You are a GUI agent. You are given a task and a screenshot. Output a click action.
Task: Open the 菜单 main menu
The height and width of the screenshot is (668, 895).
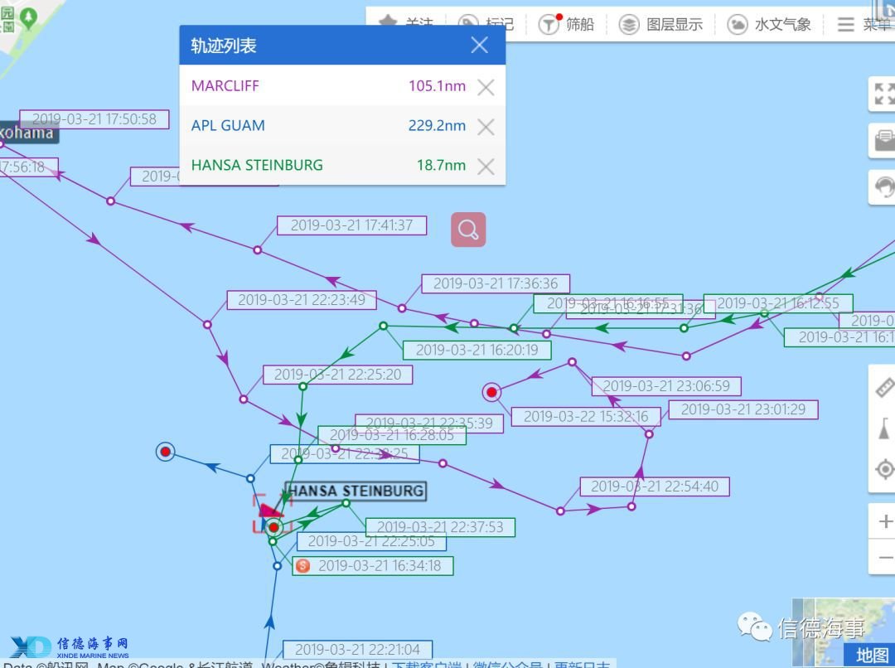tap(864, 25)
